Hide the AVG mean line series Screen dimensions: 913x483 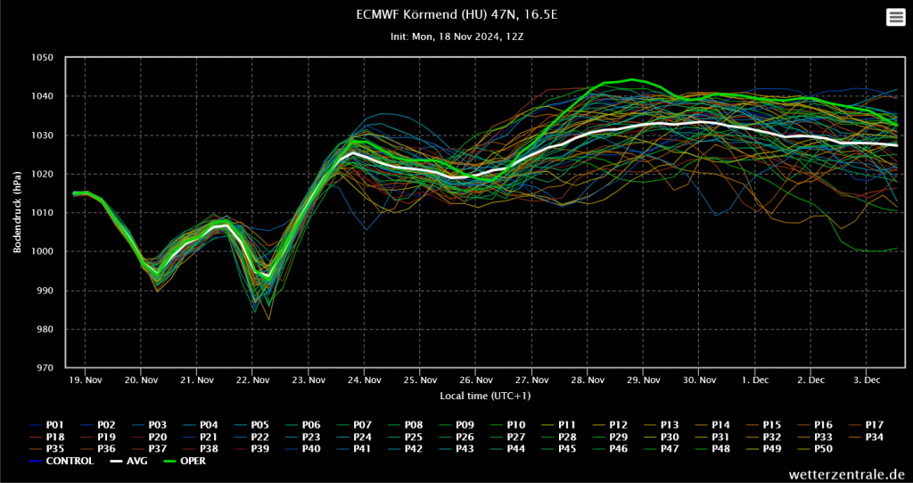coord(131,462)
